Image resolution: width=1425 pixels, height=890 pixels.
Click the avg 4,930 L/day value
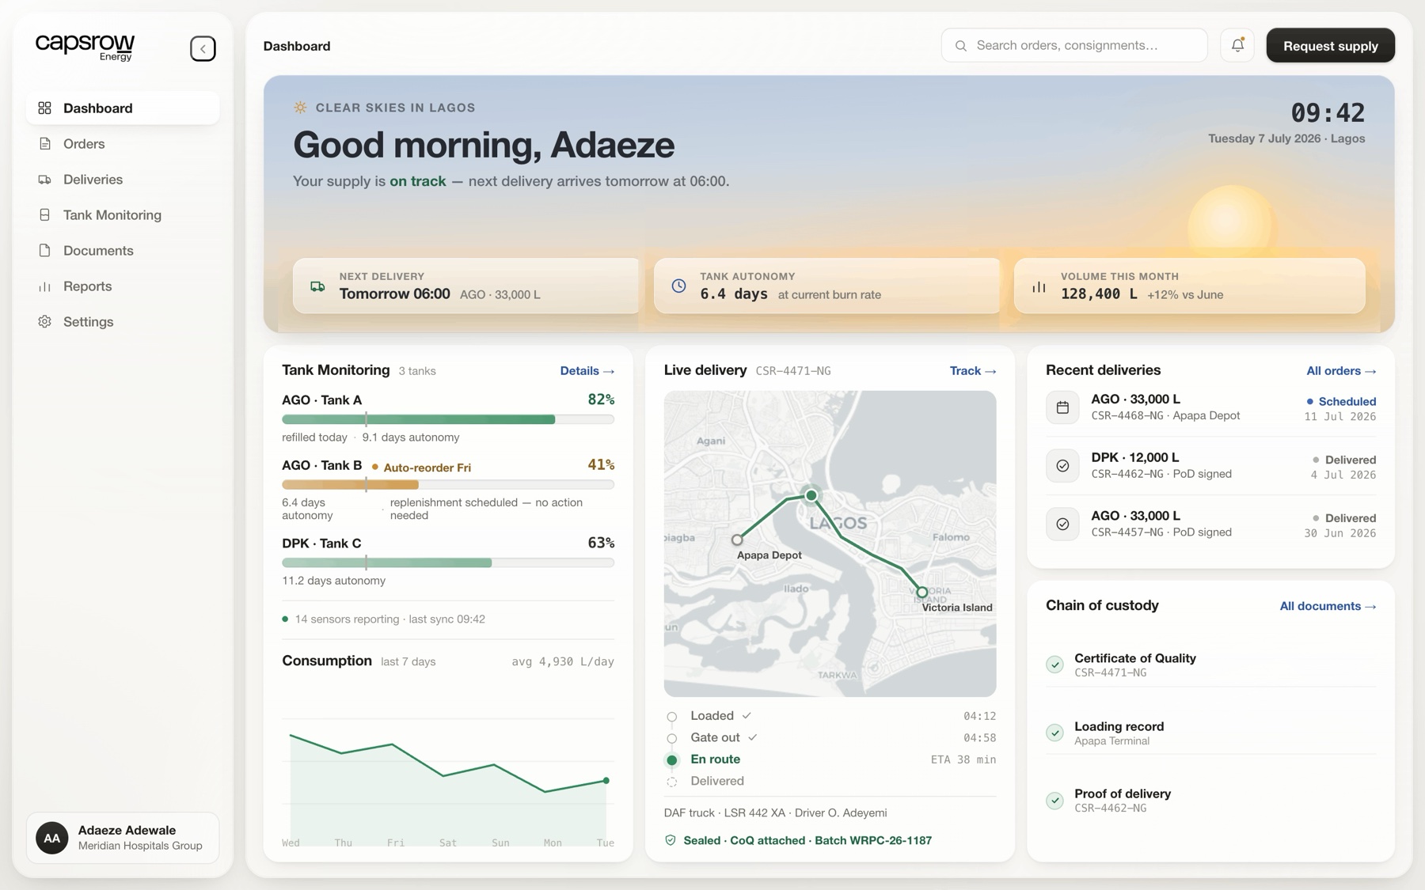(563, 661)
